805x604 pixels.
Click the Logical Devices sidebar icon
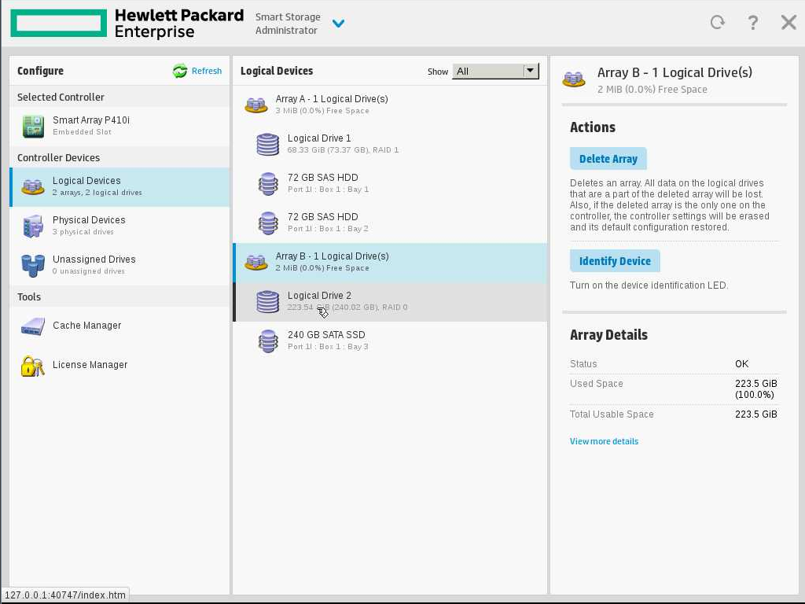pyautogui.click(x=33, y=187)
